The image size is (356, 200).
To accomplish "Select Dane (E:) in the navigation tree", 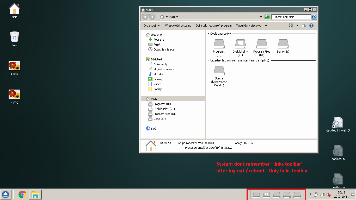I will pyautogui.click(x=159, y=119).
